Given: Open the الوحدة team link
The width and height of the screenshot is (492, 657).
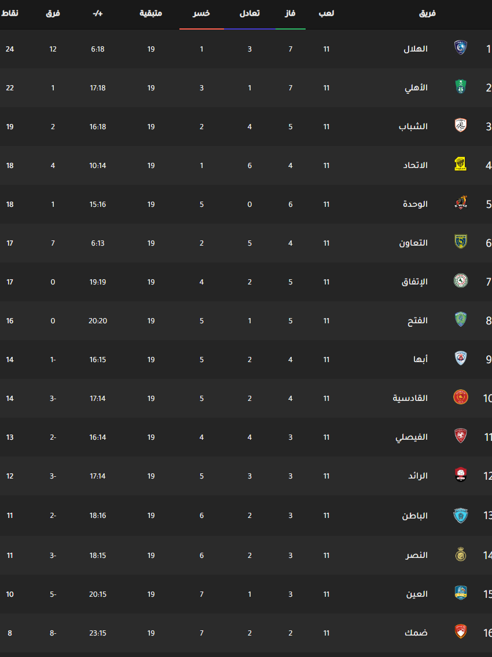Looking at the screenshot, I should pyautogui.click(x=416, y=205).
